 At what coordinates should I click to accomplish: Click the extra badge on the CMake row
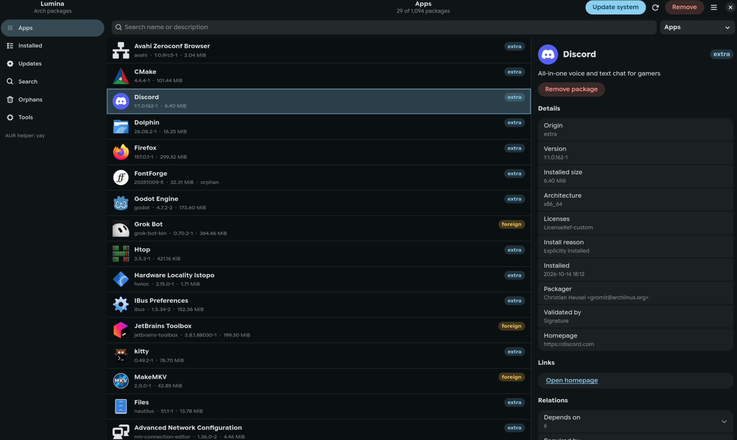[x=514, y=72]
